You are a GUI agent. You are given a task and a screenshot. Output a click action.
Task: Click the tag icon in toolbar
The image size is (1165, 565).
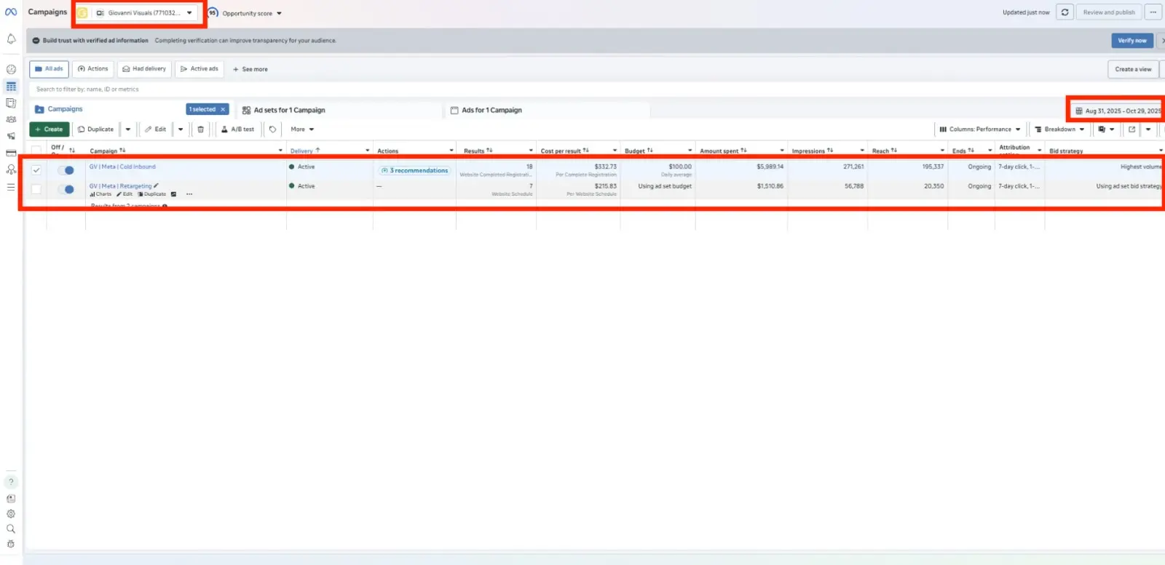[272, 129]
